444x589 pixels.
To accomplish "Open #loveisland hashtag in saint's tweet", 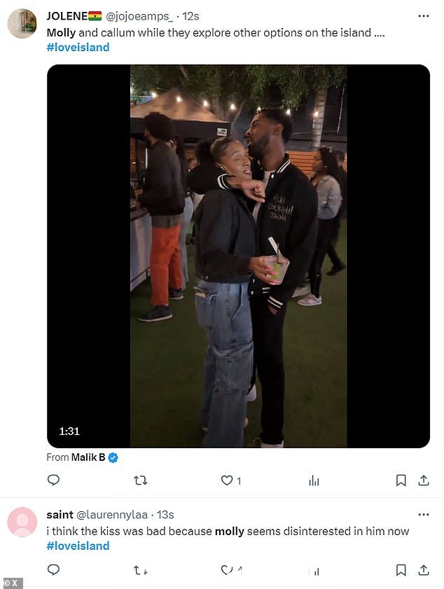I will click(x=78, y=546).
